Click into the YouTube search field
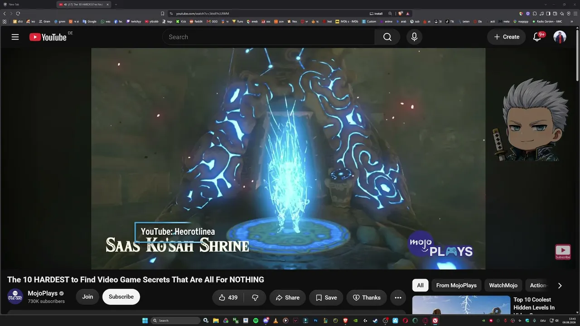This screenshot has width=580, height=326. coord(268,37)
